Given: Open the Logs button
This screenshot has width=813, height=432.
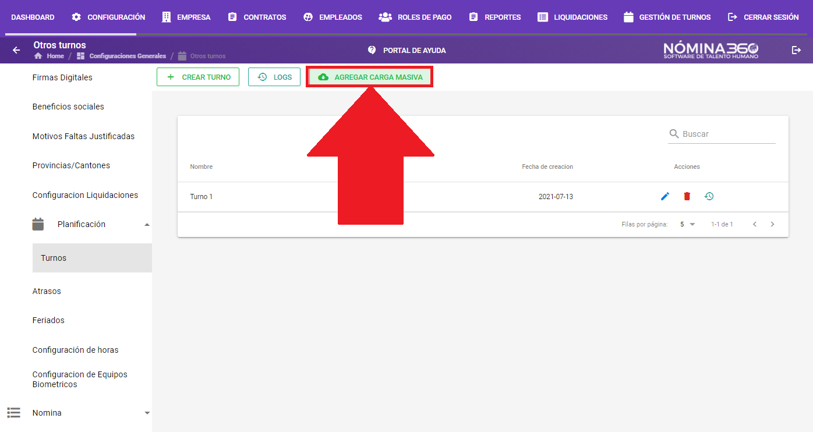Looking at the screenshot, I should click(x=274, y=77).
